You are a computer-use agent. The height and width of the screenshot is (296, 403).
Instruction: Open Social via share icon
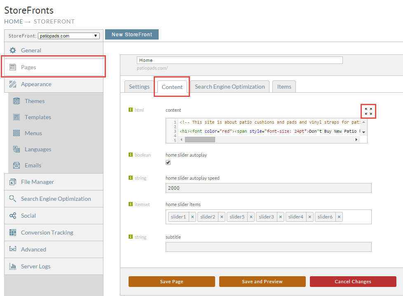click(x=13, y=216)
